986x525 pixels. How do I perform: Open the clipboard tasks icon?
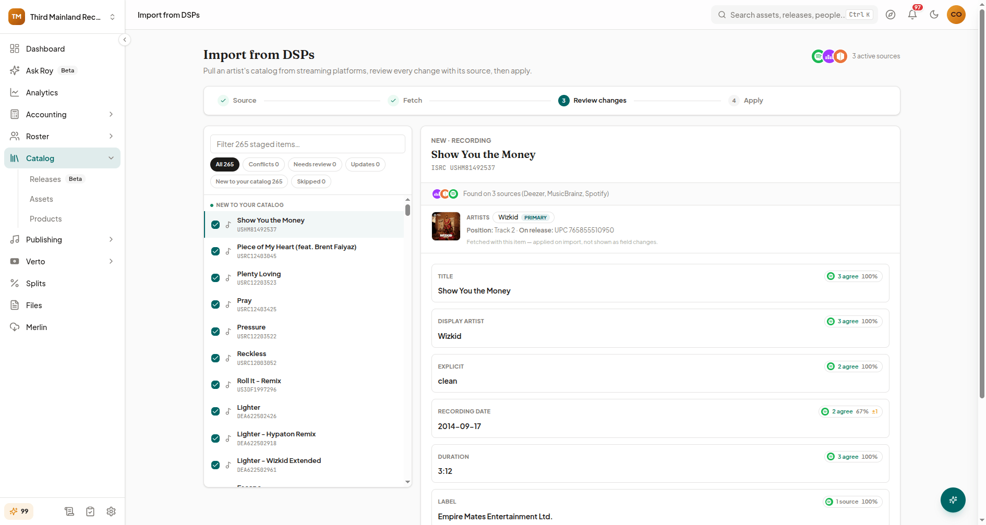pos(90,511)
